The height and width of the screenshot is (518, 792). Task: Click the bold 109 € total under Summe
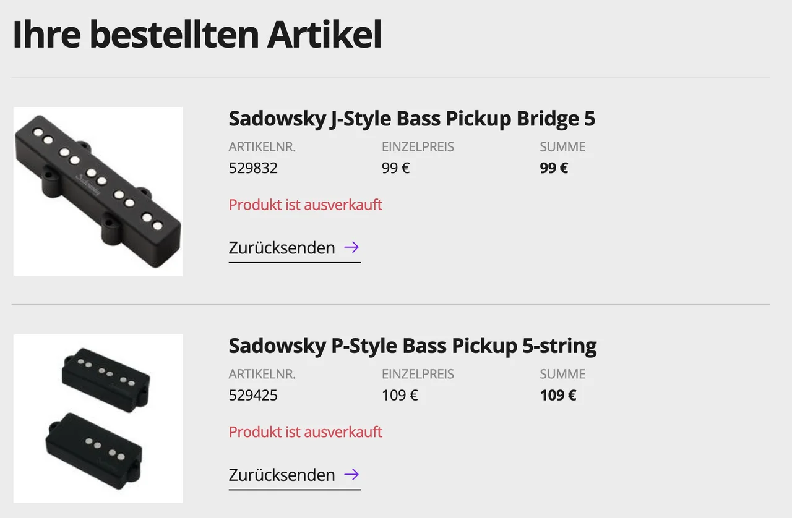(558, 395)
